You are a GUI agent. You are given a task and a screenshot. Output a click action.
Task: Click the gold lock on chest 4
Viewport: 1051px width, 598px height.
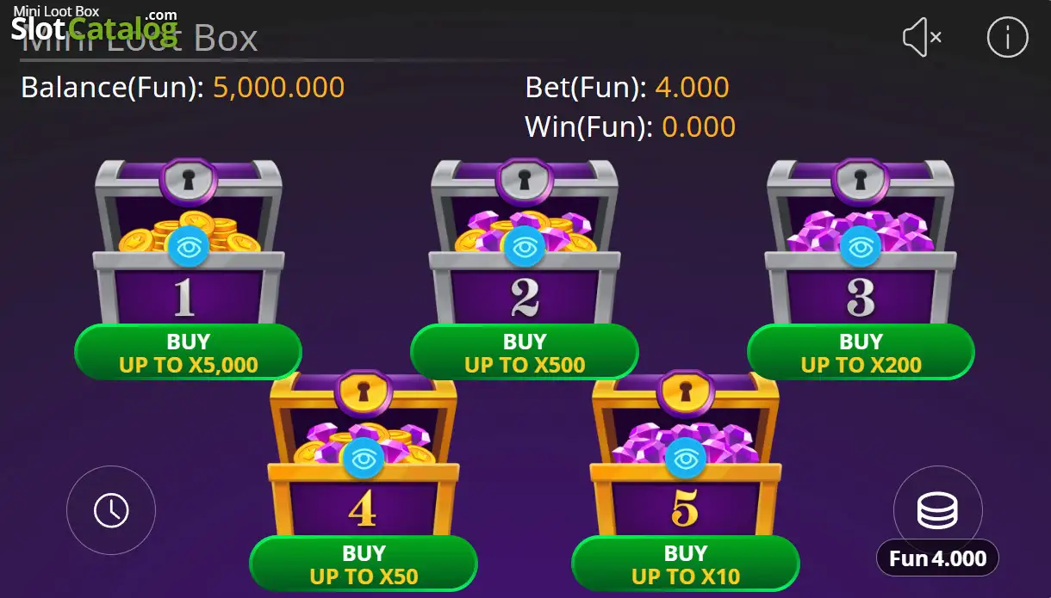(362, 391)
